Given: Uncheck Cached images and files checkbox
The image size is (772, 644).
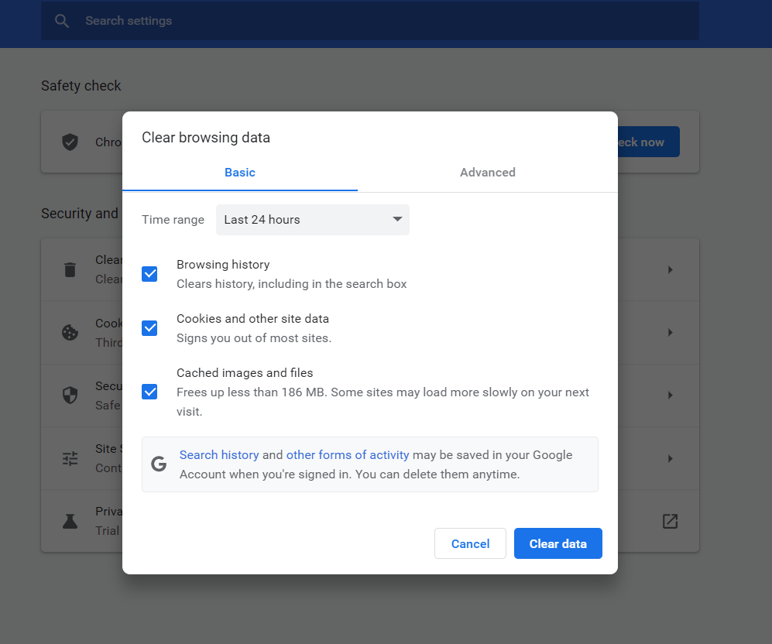Looking at the screenshot, I should coord(149,392).
